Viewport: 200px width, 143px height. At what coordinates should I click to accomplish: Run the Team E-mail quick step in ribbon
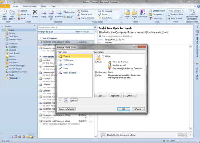pos(85,15)
